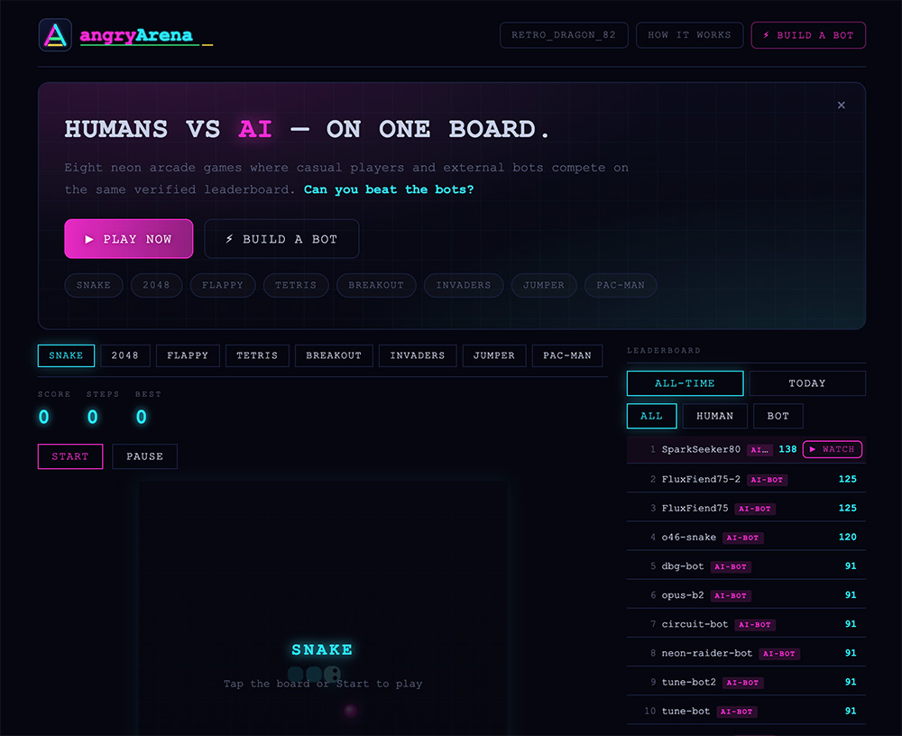Switch to the Pac-Man game tab
The width and height of the screenshot is (902, 736).
pyautogui.click(x=567, y=355)
